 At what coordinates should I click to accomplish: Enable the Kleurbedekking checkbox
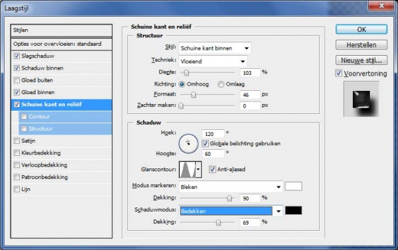17,153
